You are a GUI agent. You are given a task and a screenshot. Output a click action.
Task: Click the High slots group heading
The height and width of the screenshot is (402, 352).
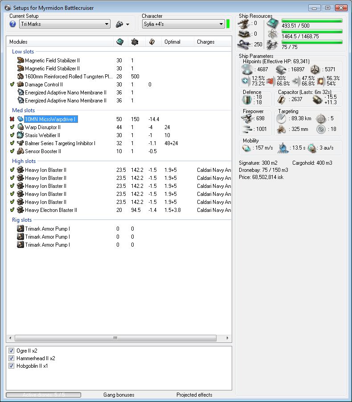click(24, 161)
